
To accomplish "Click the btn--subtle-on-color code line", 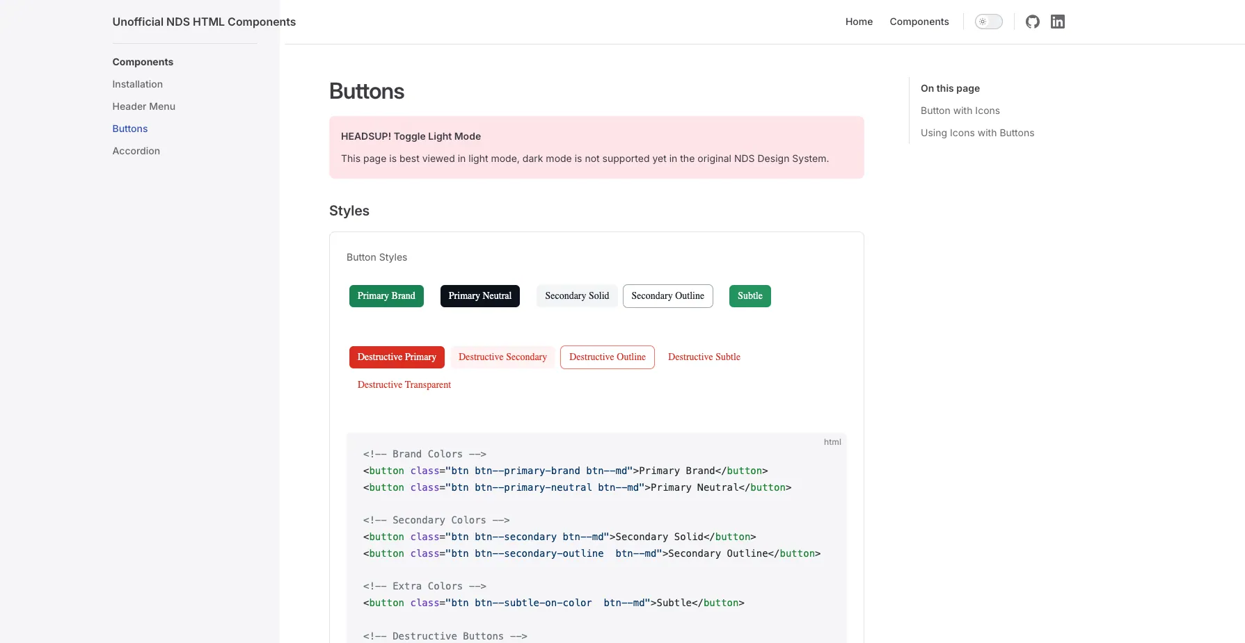I will coord(553,603).
